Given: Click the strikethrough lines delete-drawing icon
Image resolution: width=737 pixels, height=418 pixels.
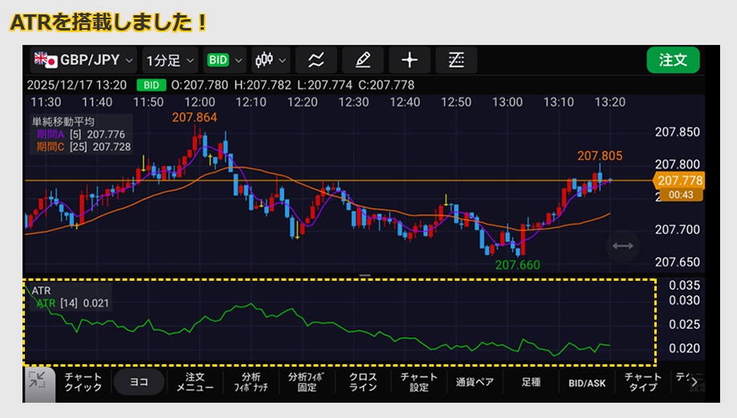Looking at the screenshot, I should click(x=456, y=60).
